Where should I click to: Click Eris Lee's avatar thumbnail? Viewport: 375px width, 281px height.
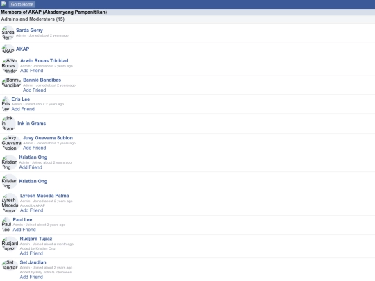(x=6, y=104)
